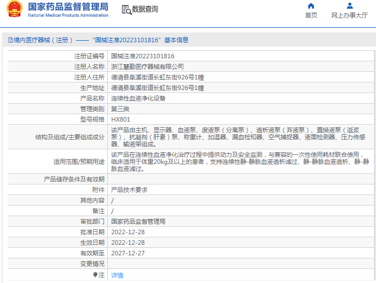Click the 首页 home icon
The width and height of the screenshot is (376, 283).
tap(311, 6)
